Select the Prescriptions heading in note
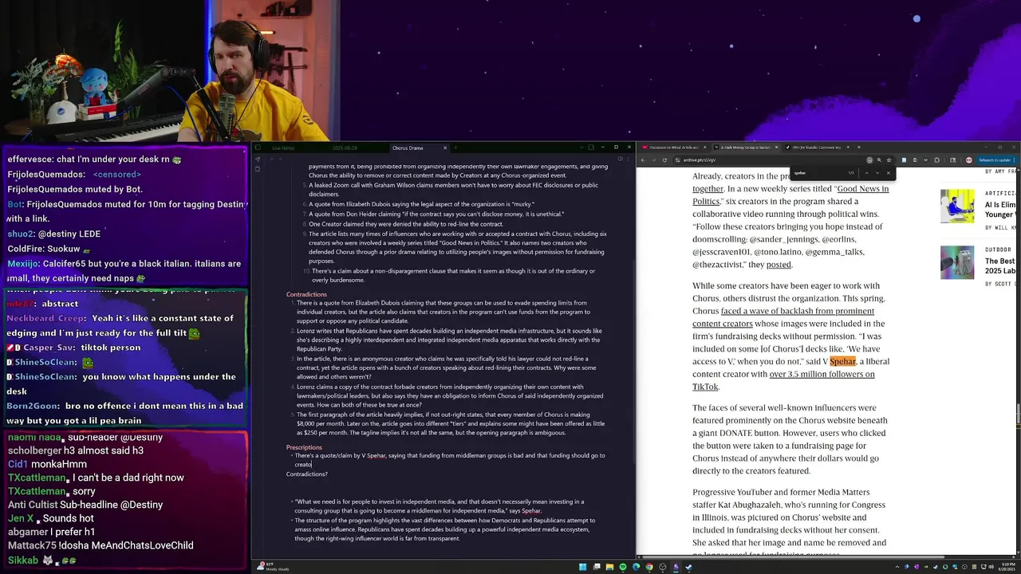 pyautogui.click(x=304, y=447)
